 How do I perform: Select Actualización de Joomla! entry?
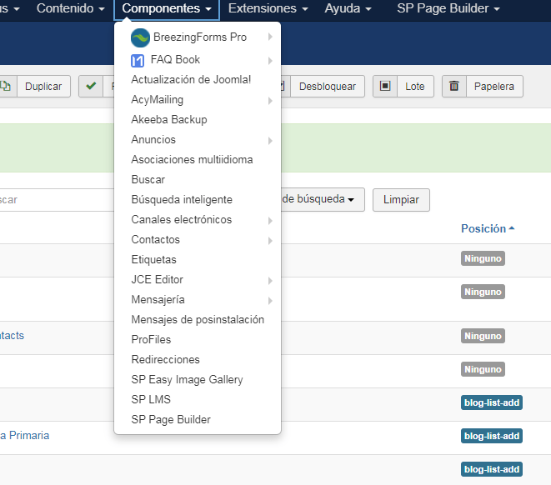[191, 80]
